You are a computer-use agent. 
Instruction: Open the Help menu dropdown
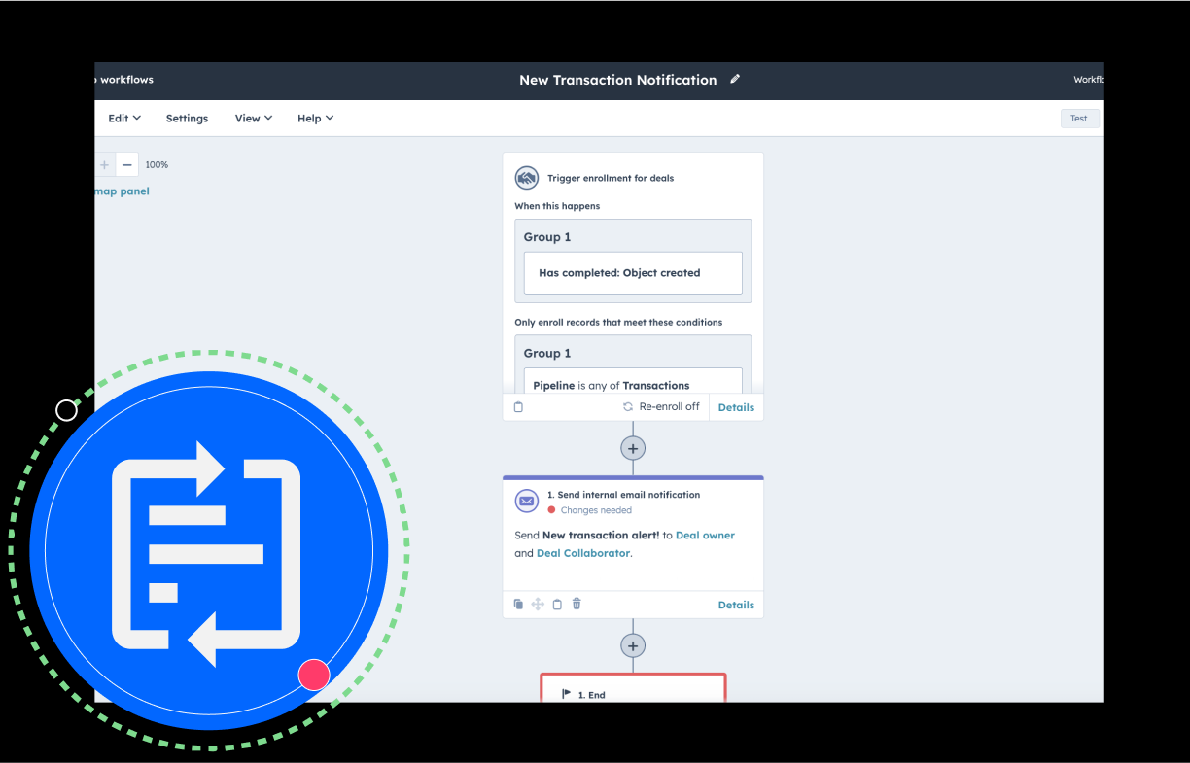coord(316,119)
